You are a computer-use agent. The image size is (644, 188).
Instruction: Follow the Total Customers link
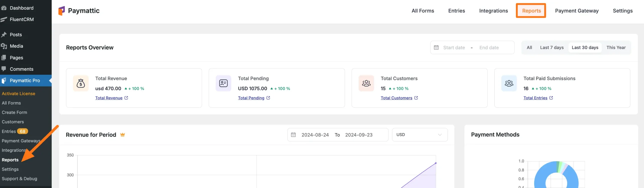396,98
